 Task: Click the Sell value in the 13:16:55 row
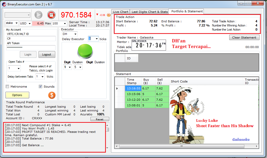point(162,88)
